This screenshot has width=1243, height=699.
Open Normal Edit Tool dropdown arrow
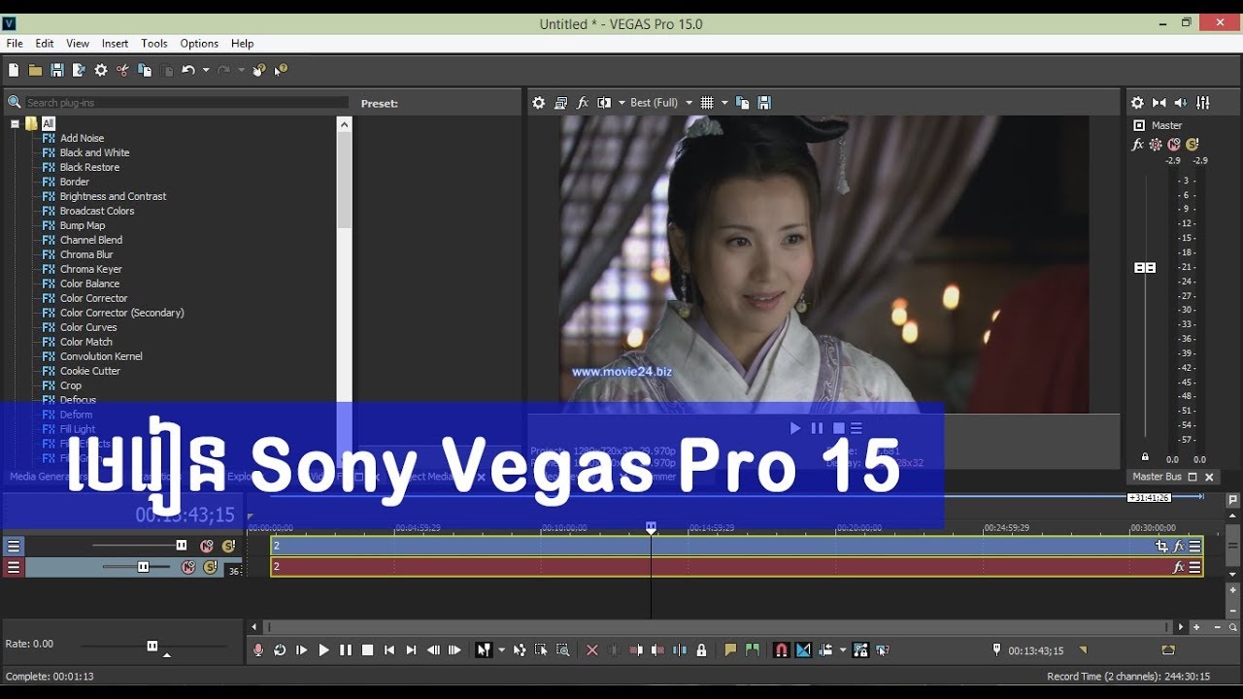point(501,650)
